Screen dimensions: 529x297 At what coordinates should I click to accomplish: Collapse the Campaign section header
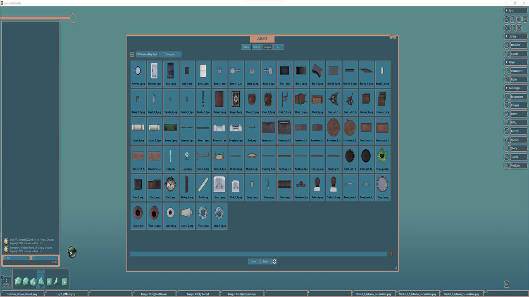click(x=515, y=88)
